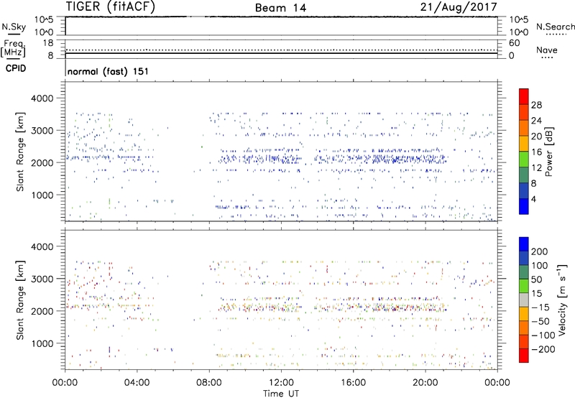Click the Velocity segment between 100 and 200

(524, 259)
